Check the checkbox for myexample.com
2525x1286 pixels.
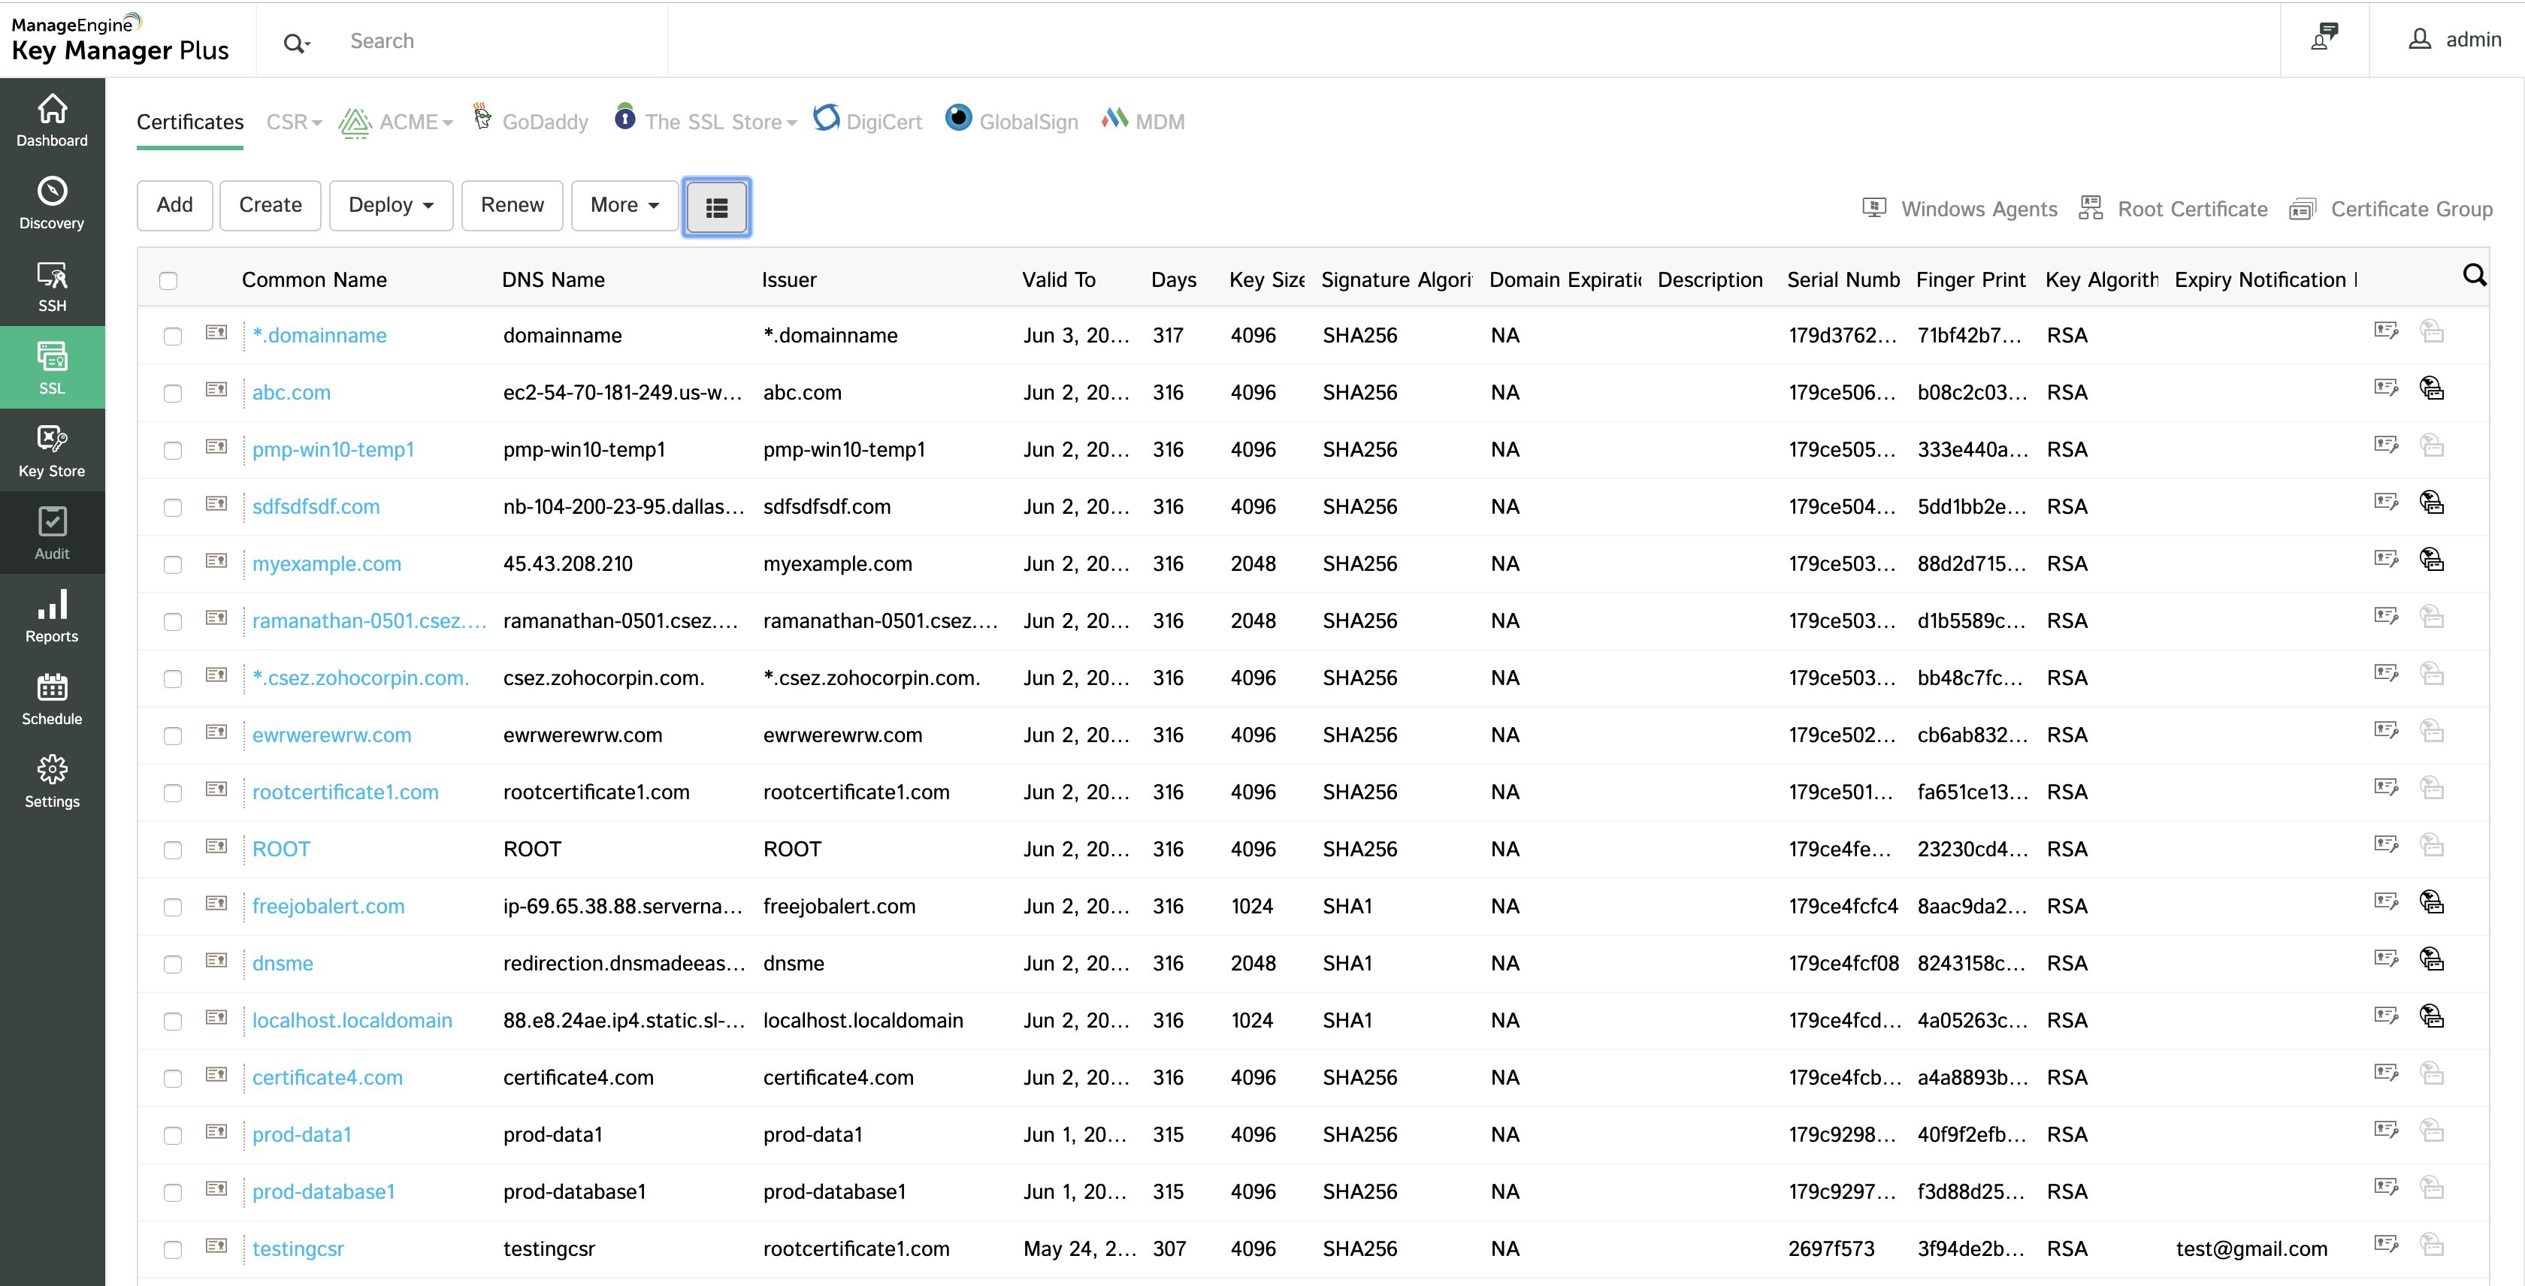(x=173, y=564)
